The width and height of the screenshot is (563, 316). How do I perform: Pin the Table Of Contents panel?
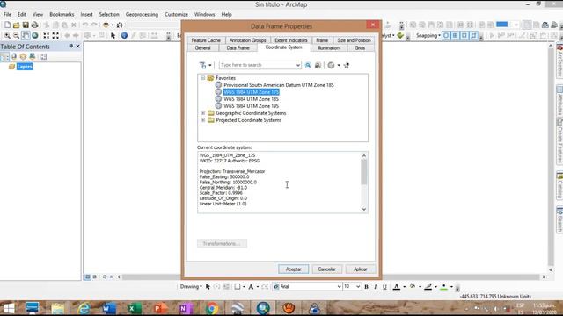coord(71,47)
